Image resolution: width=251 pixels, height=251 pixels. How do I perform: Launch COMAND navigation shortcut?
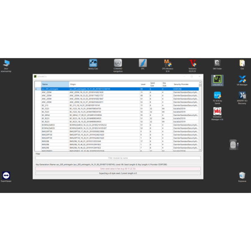coord(118,63)
